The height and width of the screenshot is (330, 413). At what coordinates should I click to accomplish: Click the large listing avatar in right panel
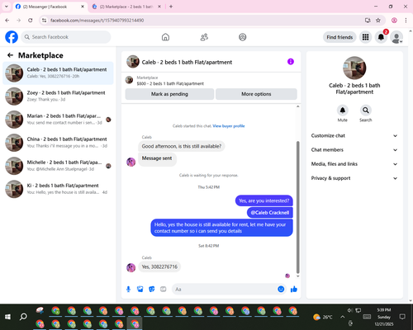tap(354, 68)
